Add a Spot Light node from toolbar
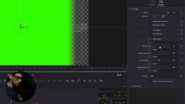The width and height of the screenshot is (185, 104). pos(95,81)
